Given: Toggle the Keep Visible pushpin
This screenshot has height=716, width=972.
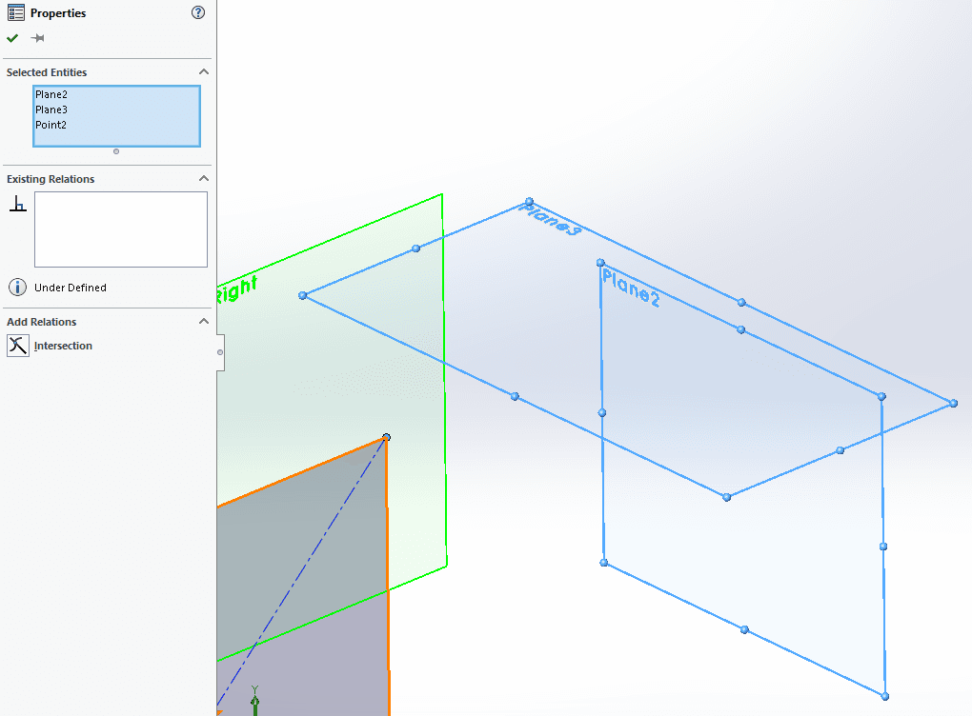Looking at the screenshot, I should (x=37, y=38).
